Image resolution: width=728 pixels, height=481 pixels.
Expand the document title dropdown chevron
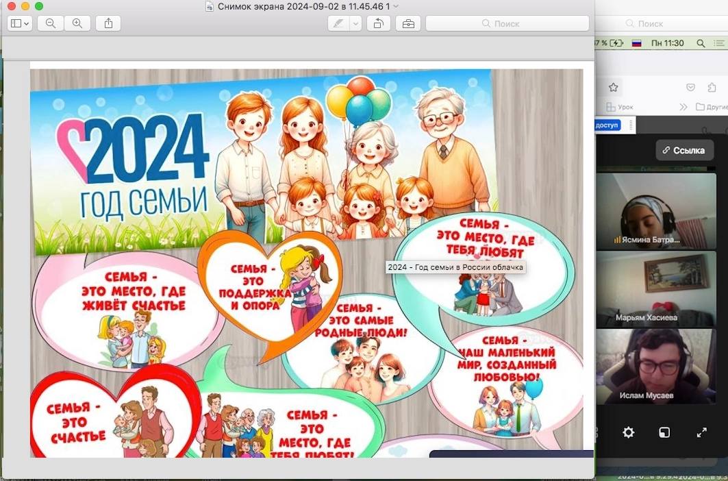[397, 6]
